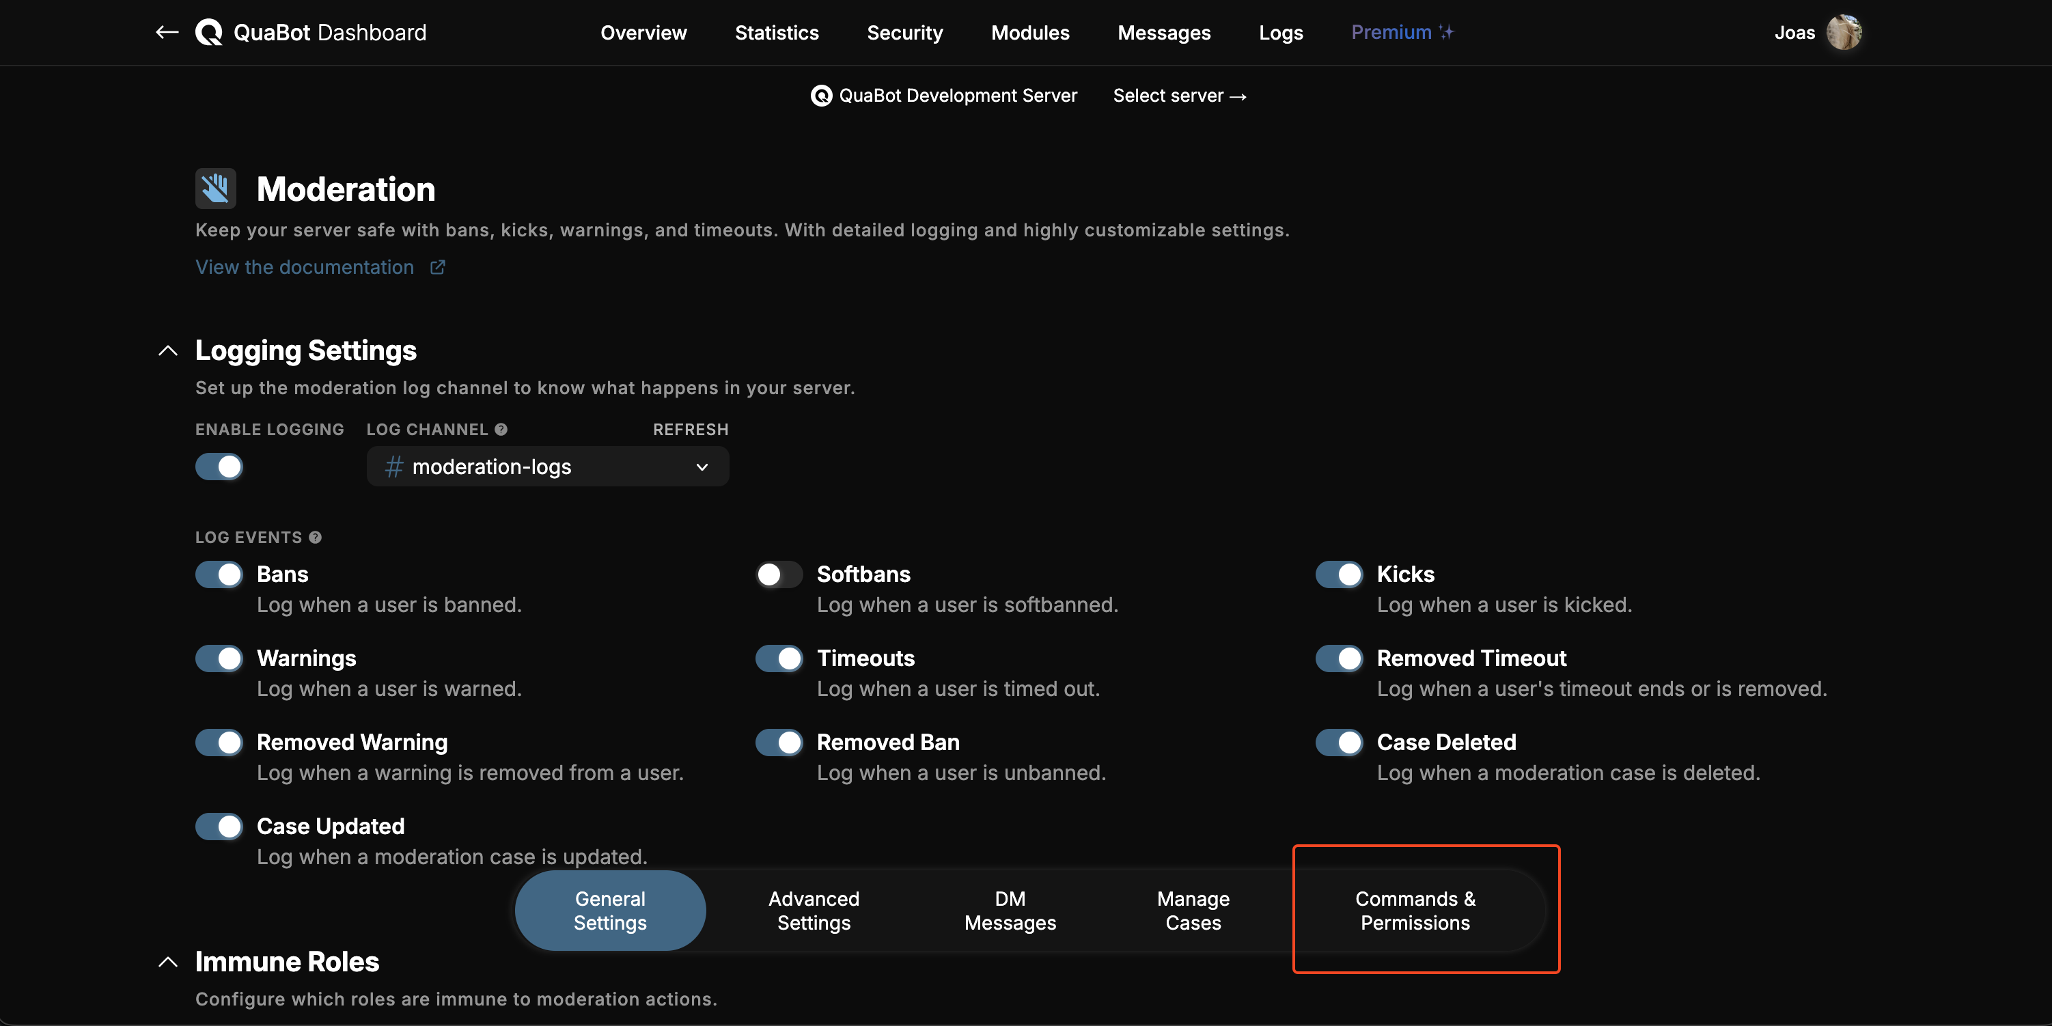Image resolution: width=2052 pixels, height=1026 pixels.
Task: Turn off Bans logging toggle
Action: [x=219, y=574]
